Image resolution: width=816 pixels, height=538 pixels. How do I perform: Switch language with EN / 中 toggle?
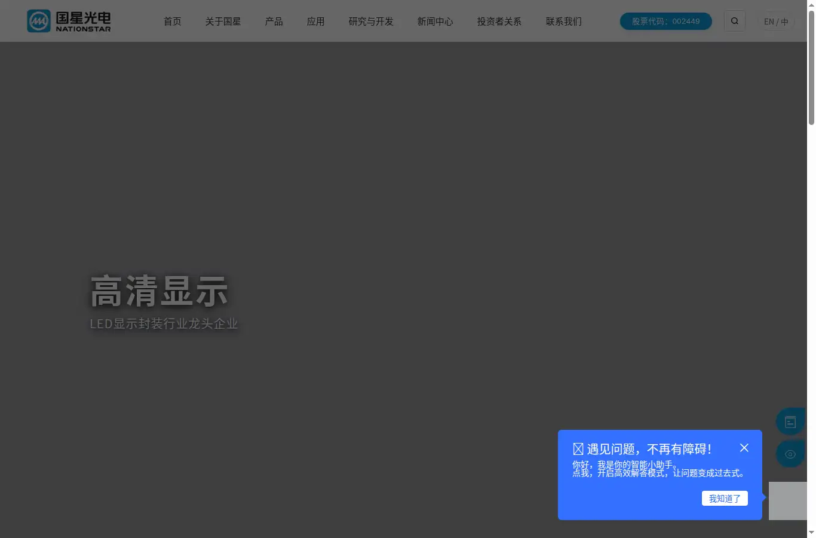(x=776, y=22)
